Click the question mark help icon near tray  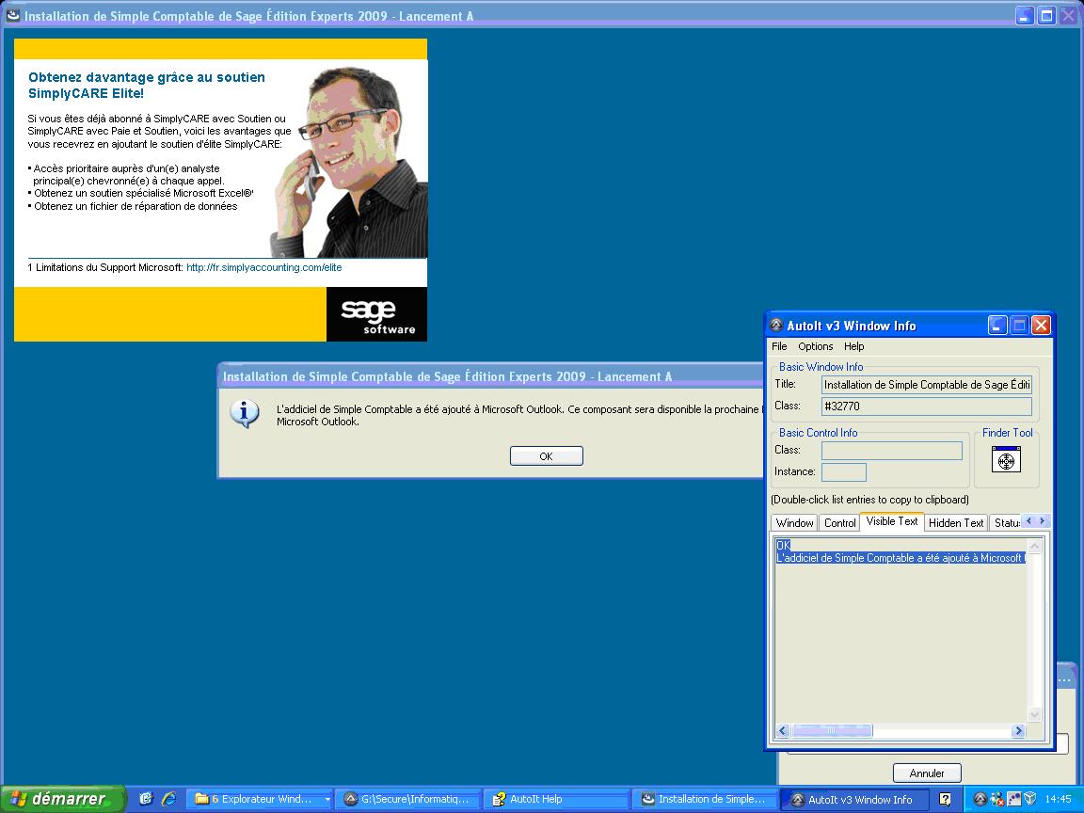click(945, 799)
